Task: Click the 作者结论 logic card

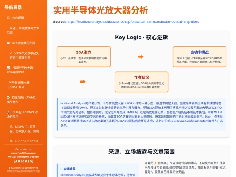Action: [142, 82]
